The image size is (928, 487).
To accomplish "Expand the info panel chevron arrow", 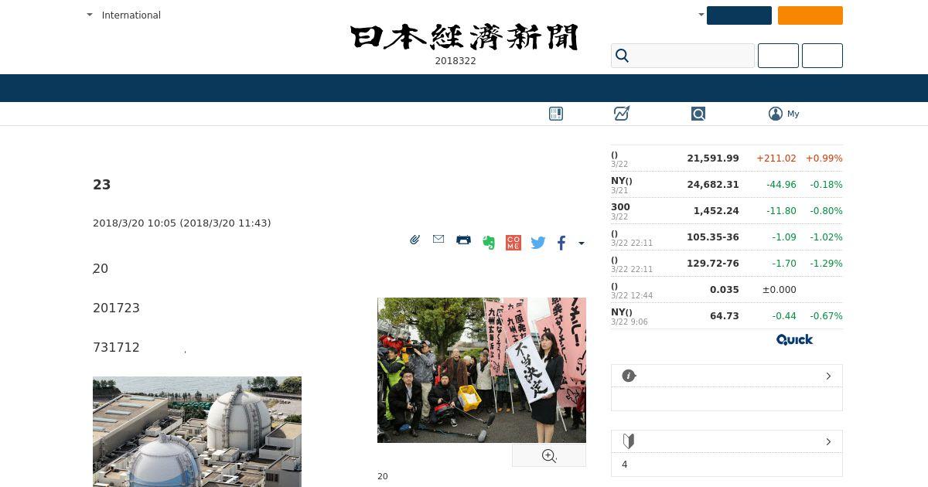I will click(828, 376).
